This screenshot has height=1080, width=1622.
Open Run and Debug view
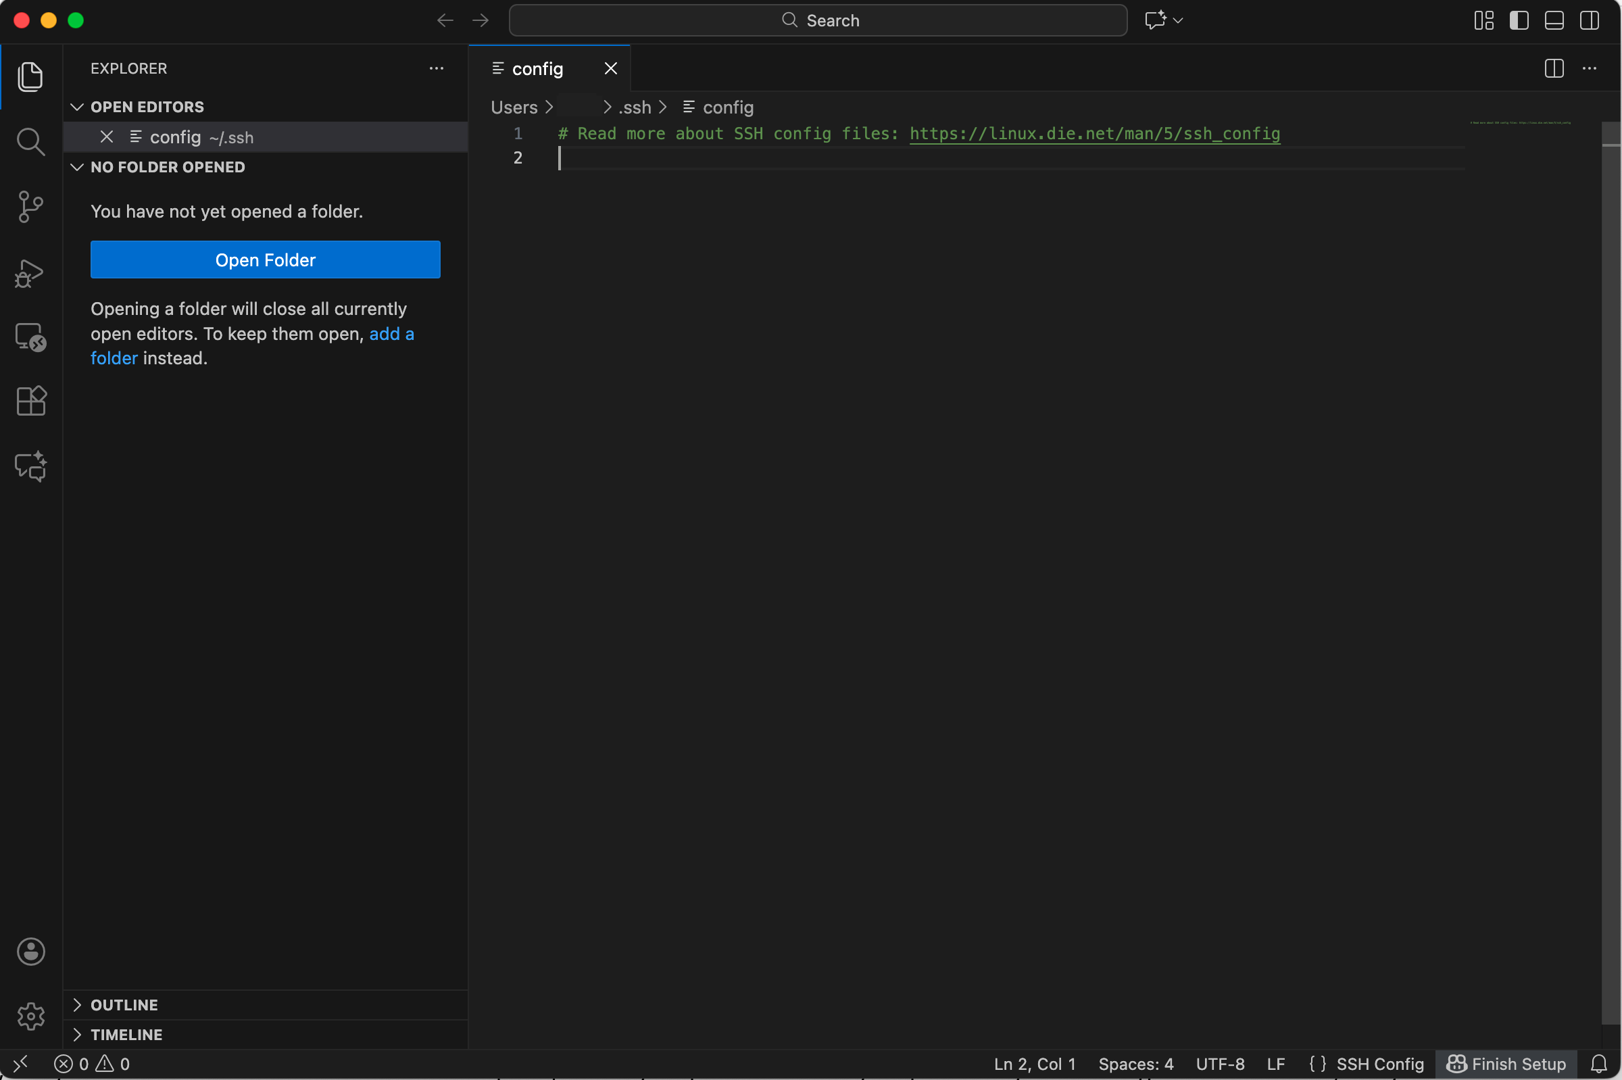(30, 274)
